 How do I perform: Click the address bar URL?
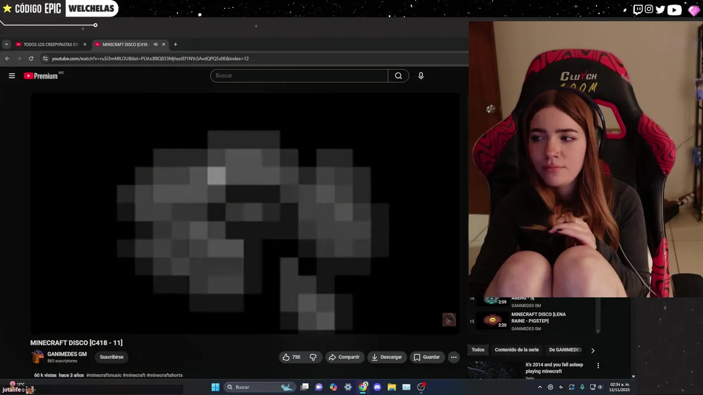(x=150, y=58)
